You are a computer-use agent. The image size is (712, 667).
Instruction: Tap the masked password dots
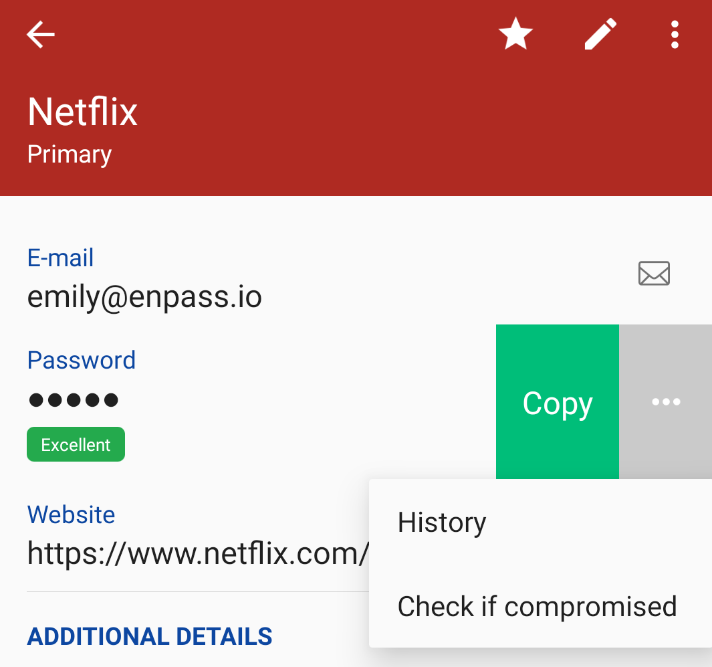pos(73,400)
